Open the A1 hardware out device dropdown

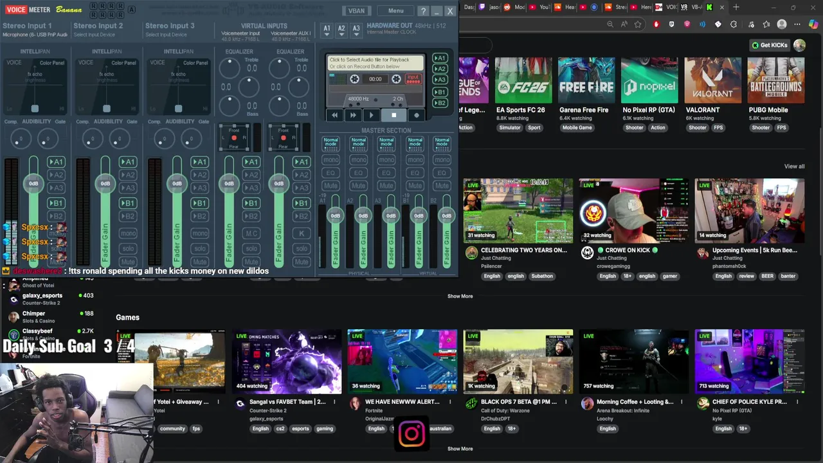327,30
